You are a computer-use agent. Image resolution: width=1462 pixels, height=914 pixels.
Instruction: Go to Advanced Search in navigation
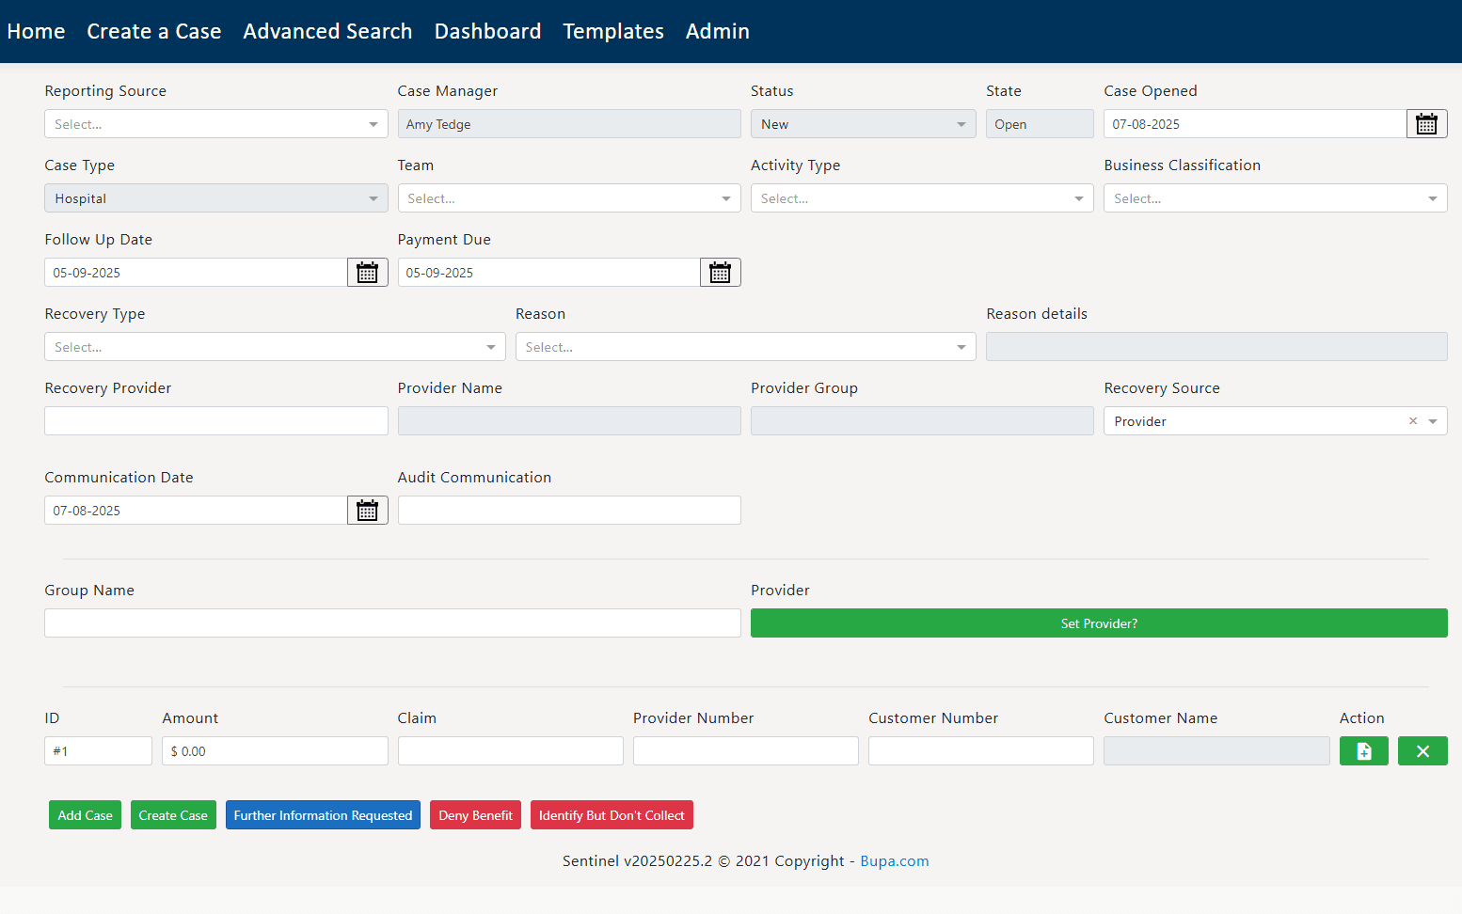coord(327,31)
